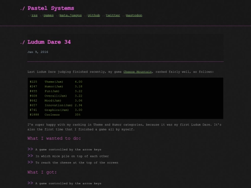Go to the games page link

(x=48, y=15)
